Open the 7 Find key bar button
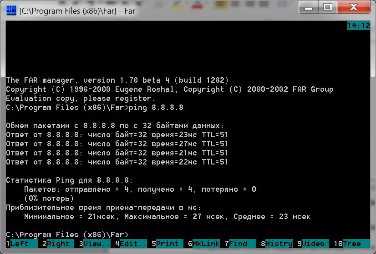The height and width of the screenshot is (254, 376). point(240,244)
